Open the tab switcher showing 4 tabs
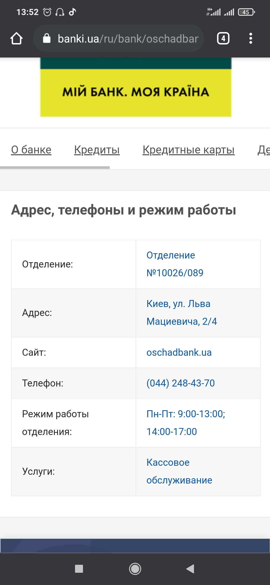Viewport: 270px width, 585px height. 223,38
